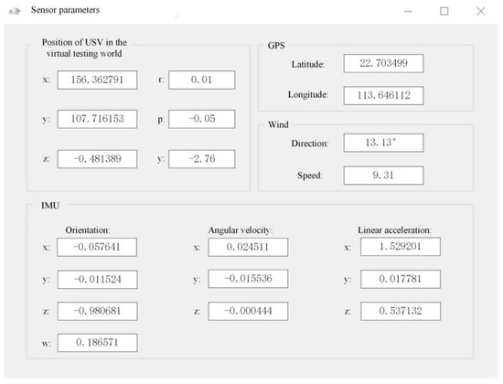Select the Linear acceleration z field 0.537132
The width and height of the screenshot is (503, 384).
click(x=401, y=311)
